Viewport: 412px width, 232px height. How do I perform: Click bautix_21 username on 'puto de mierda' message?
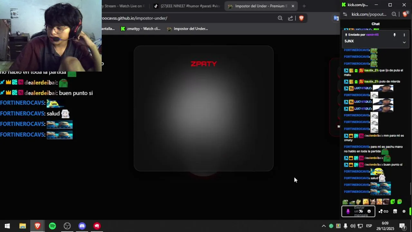click(x=371, y=82)
